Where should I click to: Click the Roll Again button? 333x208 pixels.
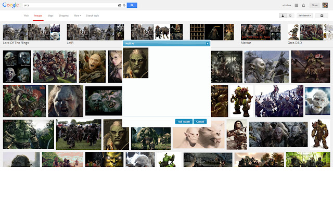(184, 122)
